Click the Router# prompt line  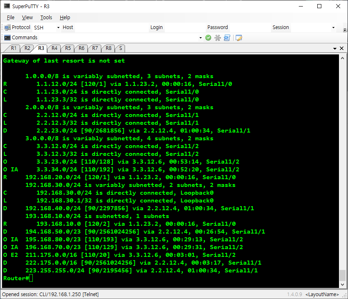(x=18, y=279)
